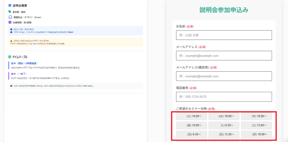Open the こちら Zoom registration link
The width and height of the screenshot is (288, 142).
[34, 44]
